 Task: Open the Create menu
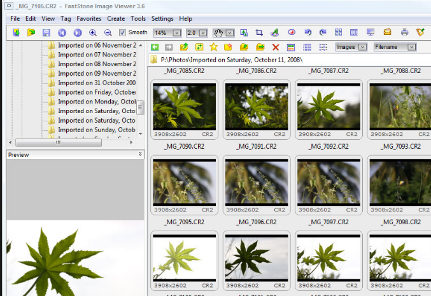(x=116, y=18)
